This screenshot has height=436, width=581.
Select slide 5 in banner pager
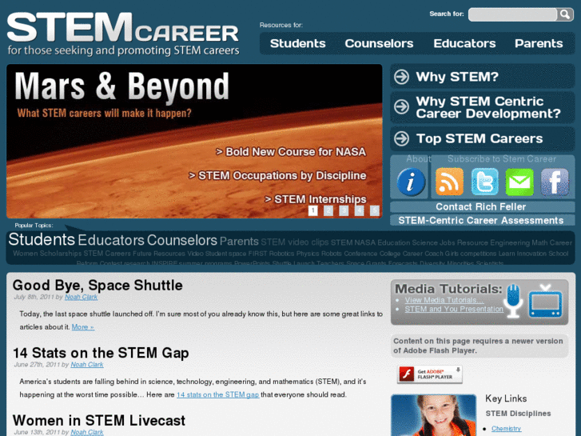click(375, 210)
